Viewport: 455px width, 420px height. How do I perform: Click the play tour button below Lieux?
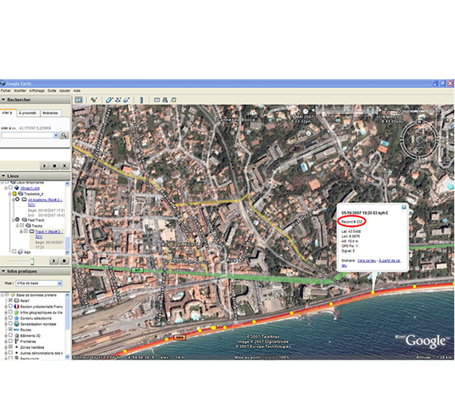(x=53, y=261)
